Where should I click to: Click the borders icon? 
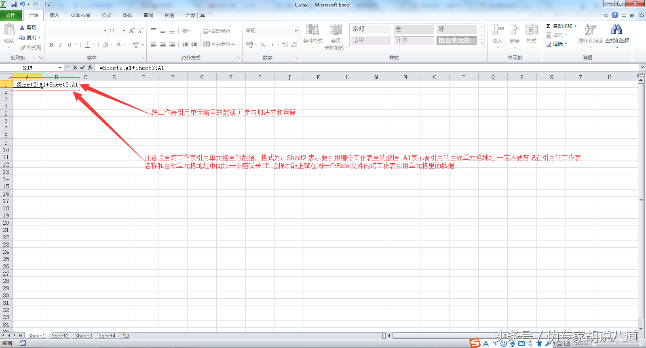click(x=87, y=44)
